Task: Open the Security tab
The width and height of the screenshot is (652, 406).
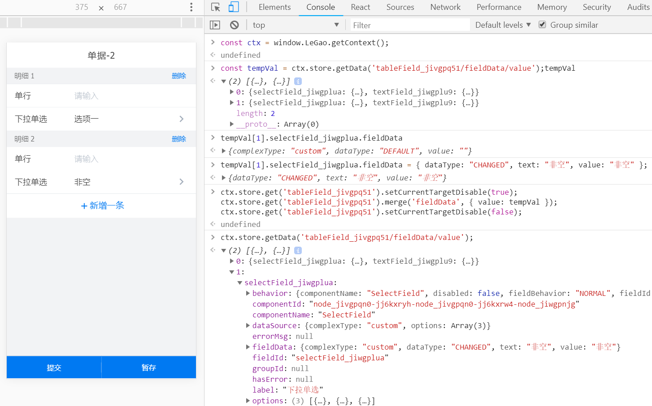Action: (597, 7)
